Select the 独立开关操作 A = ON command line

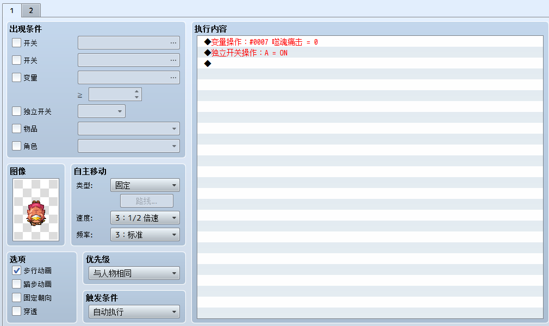[370, 53]
